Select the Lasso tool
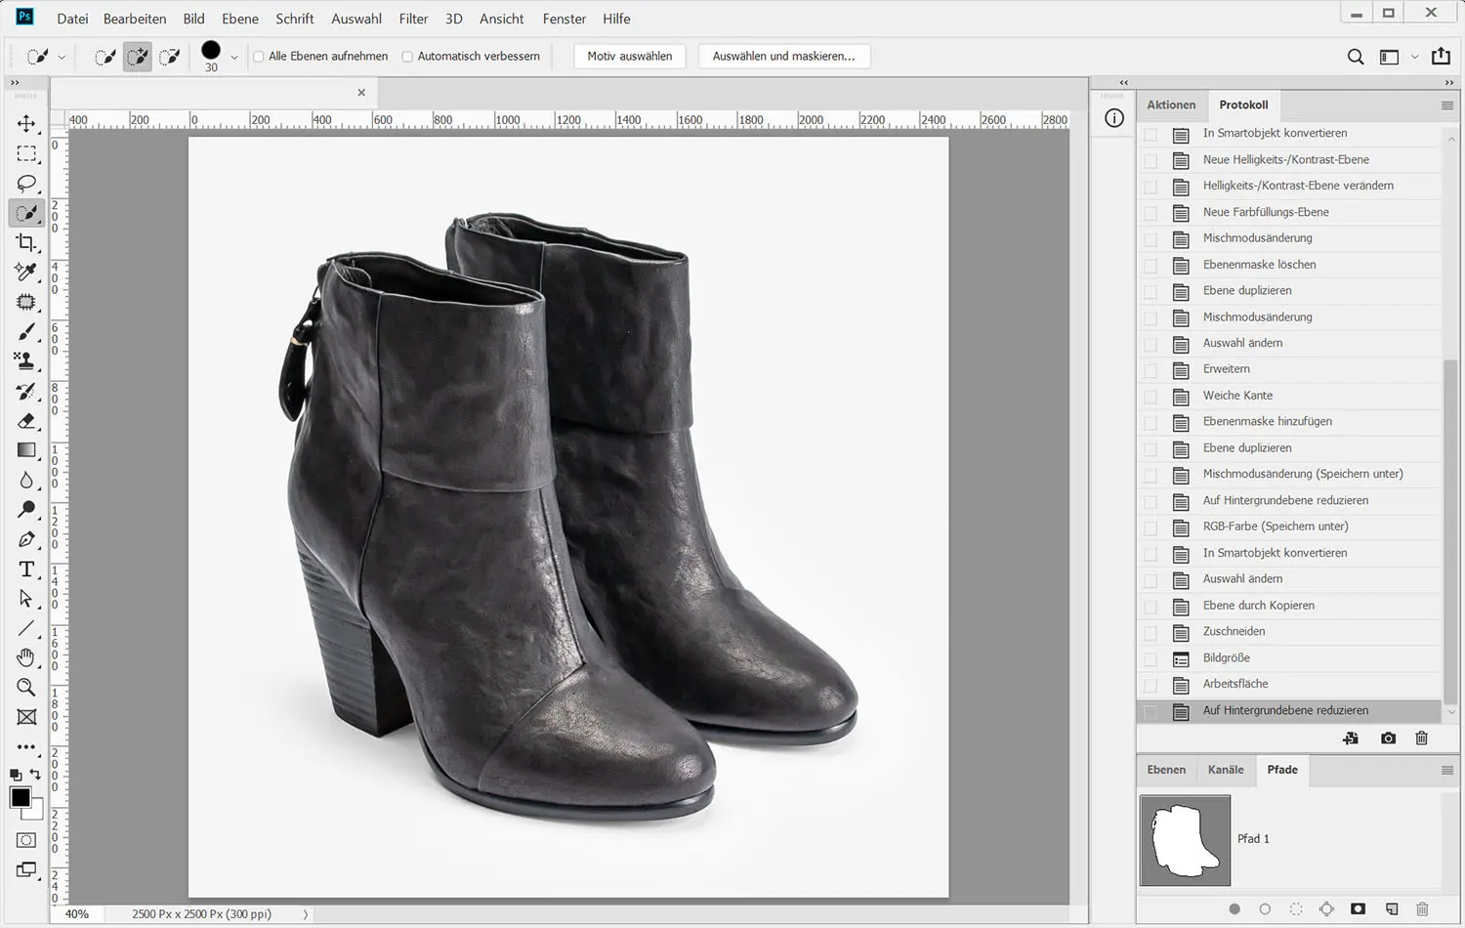 click(26, 184)
